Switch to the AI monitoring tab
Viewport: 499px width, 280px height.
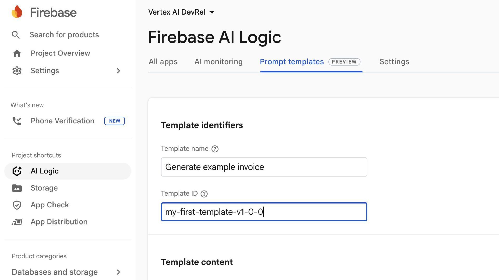219,62
